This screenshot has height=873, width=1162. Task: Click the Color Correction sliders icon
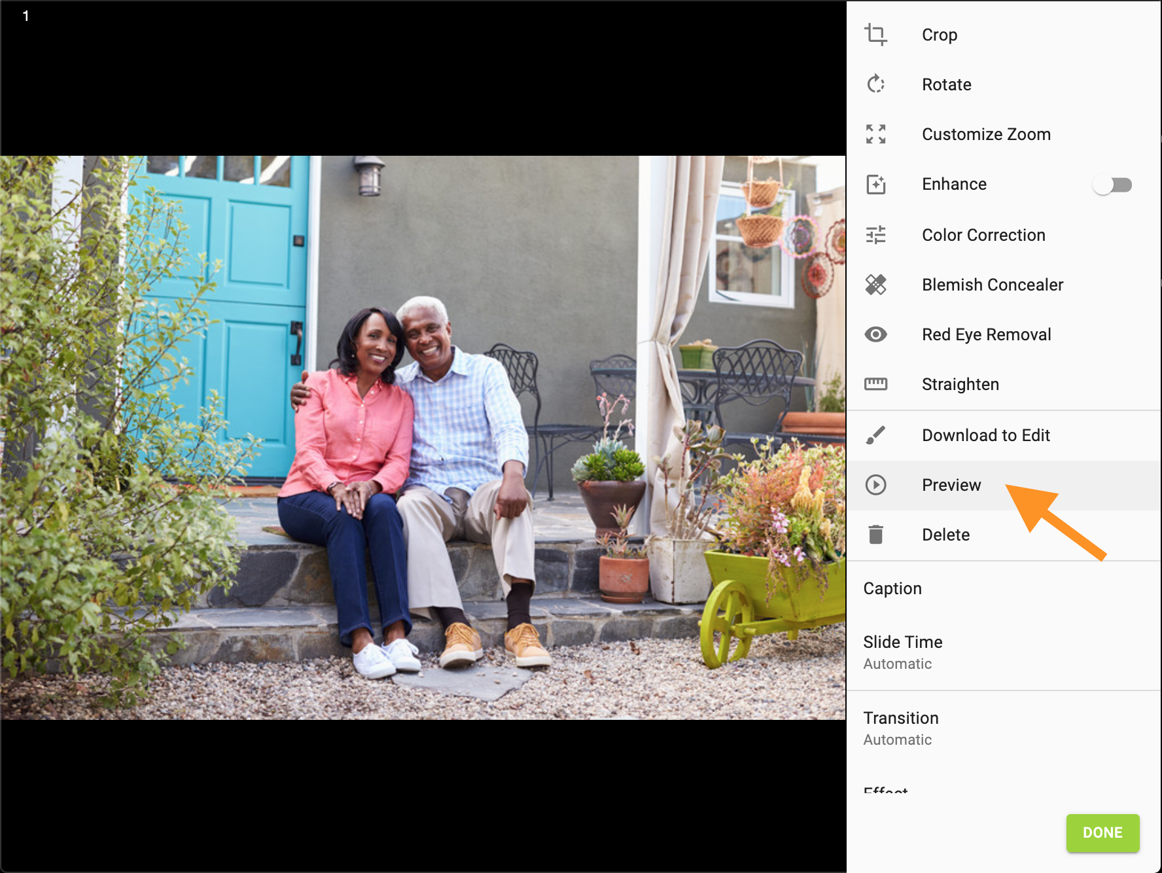click(876, 234)
